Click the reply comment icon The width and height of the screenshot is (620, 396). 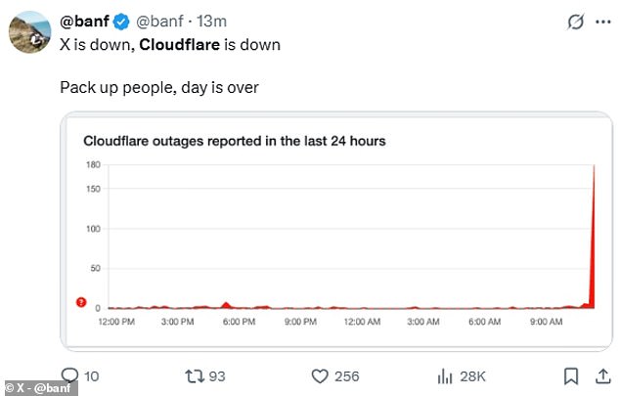[69, 375]
